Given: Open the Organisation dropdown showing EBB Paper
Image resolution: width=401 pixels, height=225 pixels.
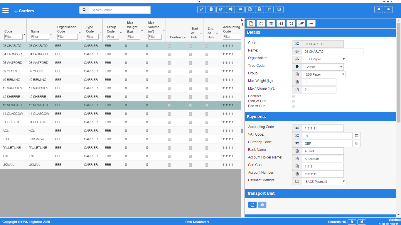Looking at the screenshot, I should pyautogui.click(x=324, y=59).
